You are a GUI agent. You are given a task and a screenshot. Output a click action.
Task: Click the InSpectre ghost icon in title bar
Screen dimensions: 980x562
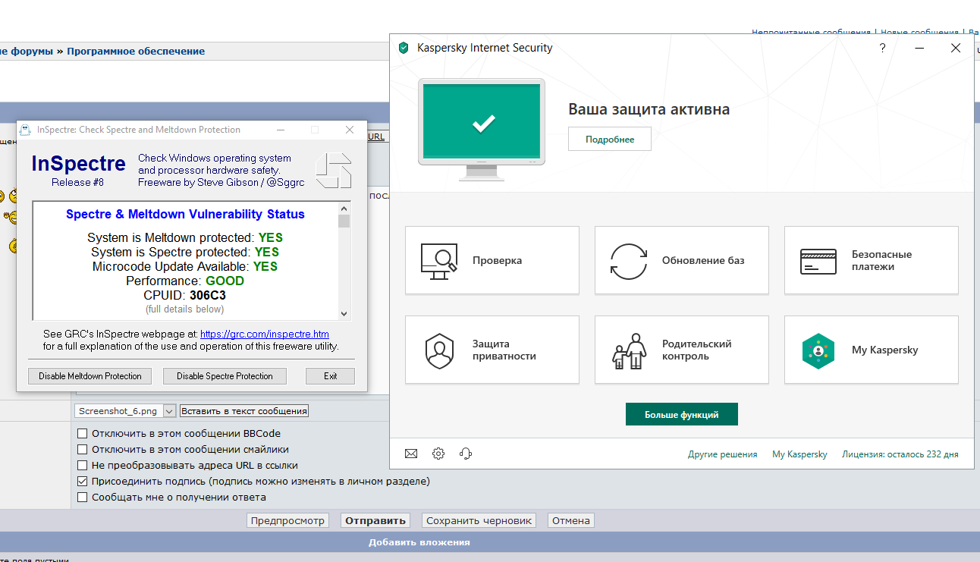click(25, 130)
